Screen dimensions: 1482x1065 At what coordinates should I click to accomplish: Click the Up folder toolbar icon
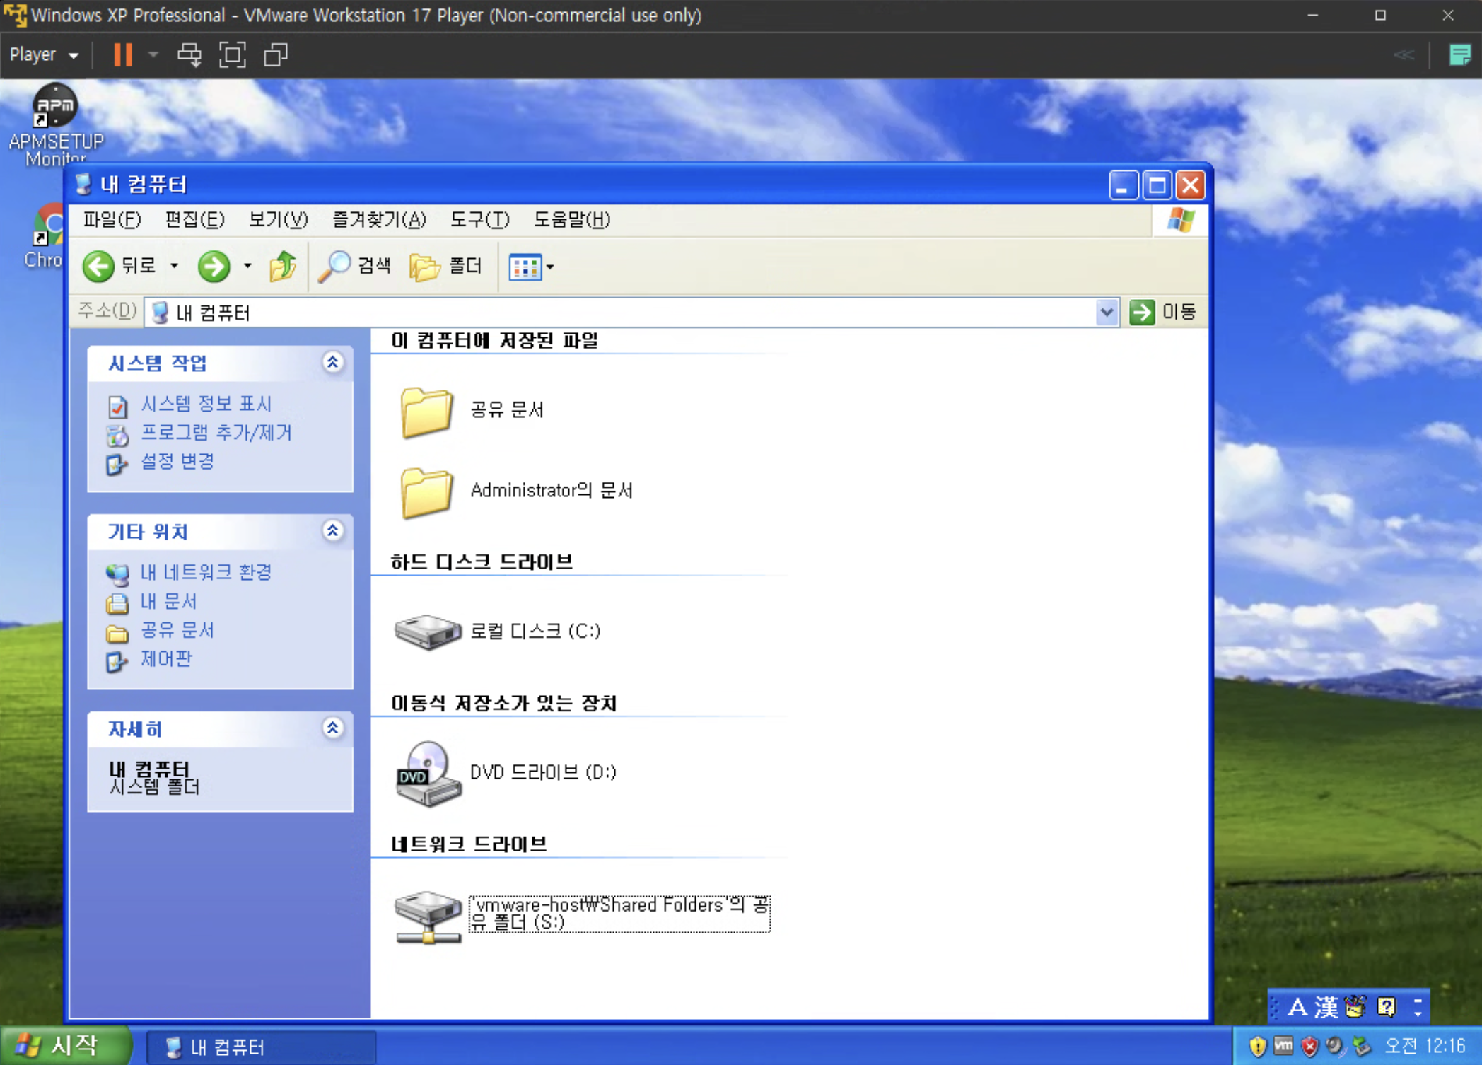click(283, 267)
